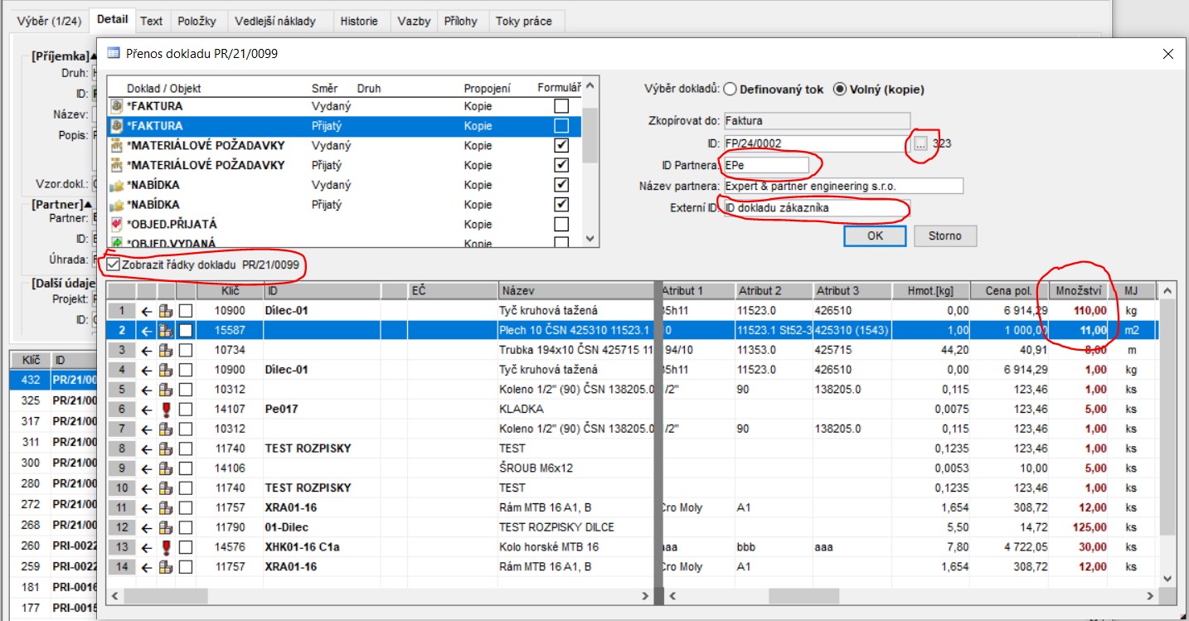Click the icon of the Vydaný FAKTURA row
The image size is (1189, 621).
tap(117, 106)
